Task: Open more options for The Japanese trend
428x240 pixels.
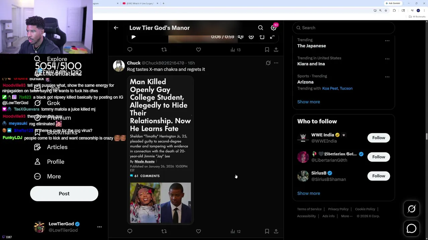Action: tap(387, 41)
